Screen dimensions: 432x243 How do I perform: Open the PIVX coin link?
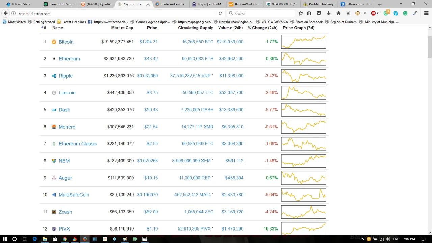point(64,229)
